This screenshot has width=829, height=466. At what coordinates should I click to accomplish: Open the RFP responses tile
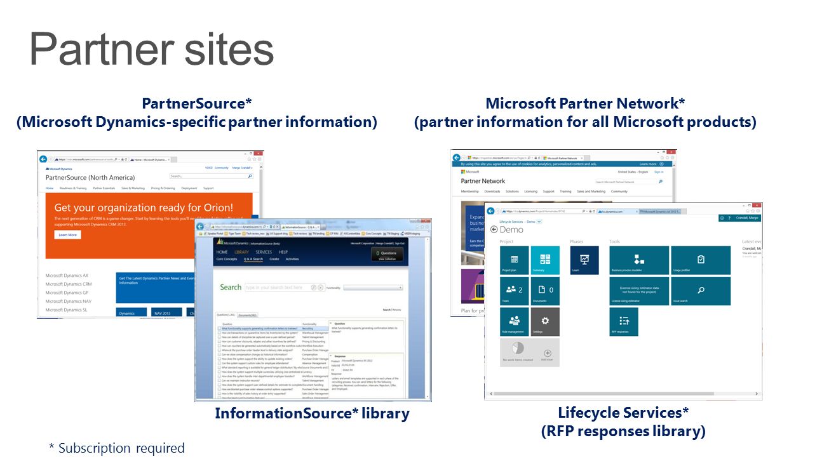coord(624,321)
